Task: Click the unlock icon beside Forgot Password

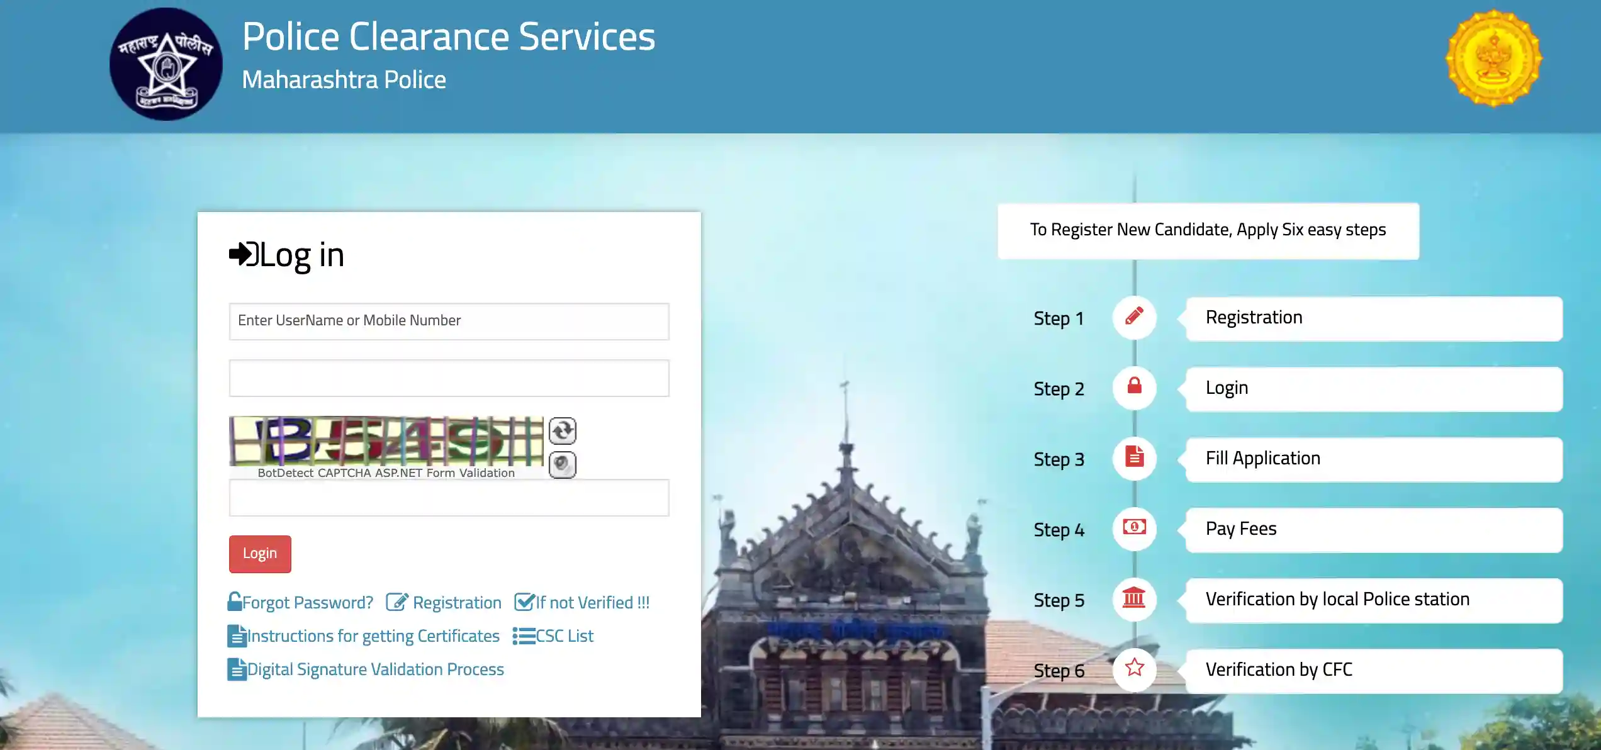Action: click(x=235, y=602)
